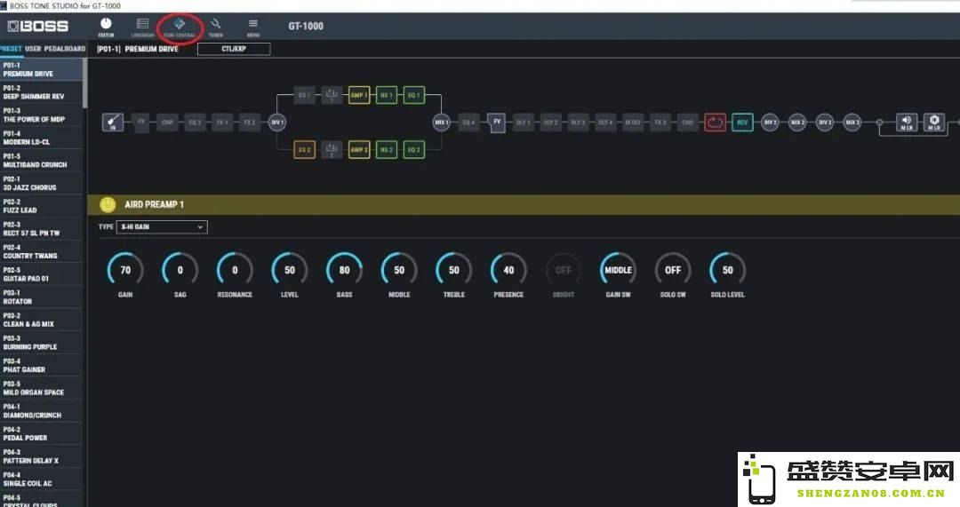Select the REV reverb block

742,123
